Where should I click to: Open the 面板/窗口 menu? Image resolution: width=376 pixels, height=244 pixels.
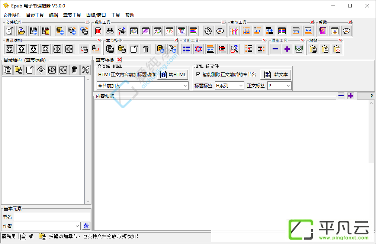tap(96, 15)
